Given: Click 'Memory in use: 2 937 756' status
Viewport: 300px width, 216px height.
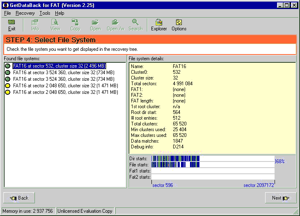Looking at the screenshot, I should coord(28,211).
